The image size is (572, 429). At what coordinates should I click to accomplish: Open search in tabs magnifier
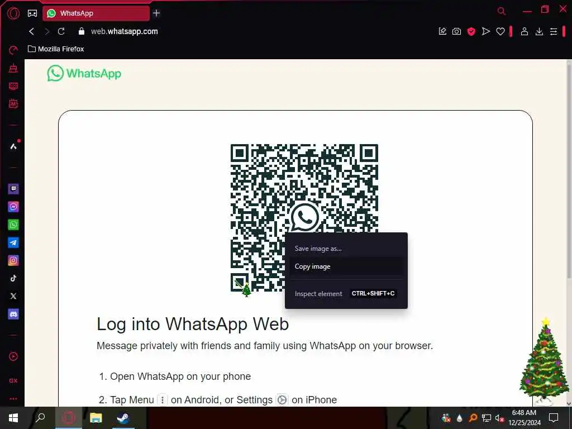[x=502, y=11]
